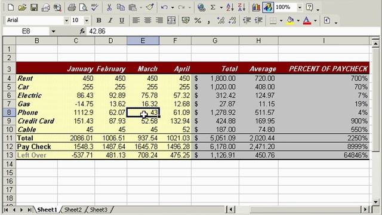Viewport: 382px width, 215px height.
Task: Expand the AutoSum functions dropdown arrow
Action: click(x=221, y=8)
